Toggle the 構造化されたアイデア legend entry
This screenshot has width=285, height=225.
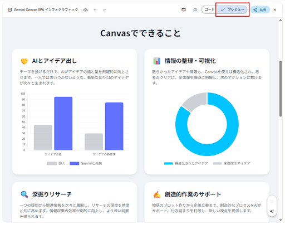[186, 163]
